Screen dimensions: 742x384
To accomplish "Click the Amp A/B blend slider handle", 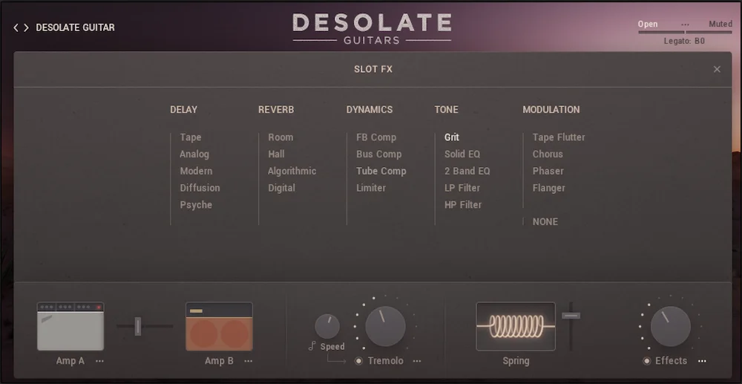I will tap(138, 326).
